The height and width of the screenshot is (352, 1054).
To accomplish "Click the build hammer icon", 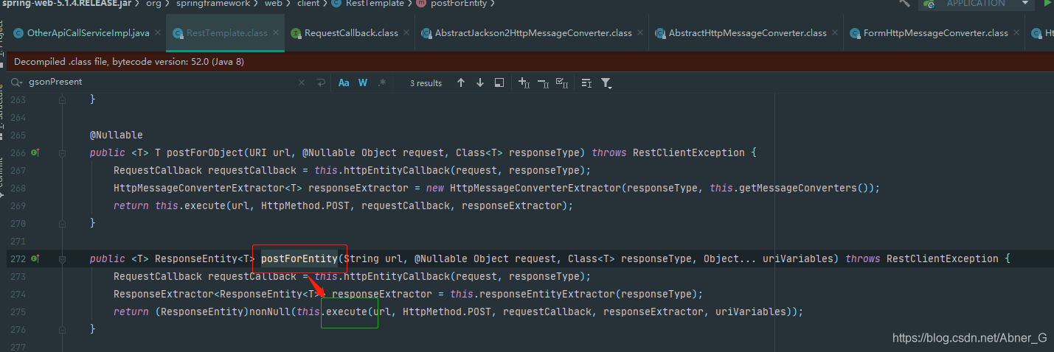I will 904,3.
